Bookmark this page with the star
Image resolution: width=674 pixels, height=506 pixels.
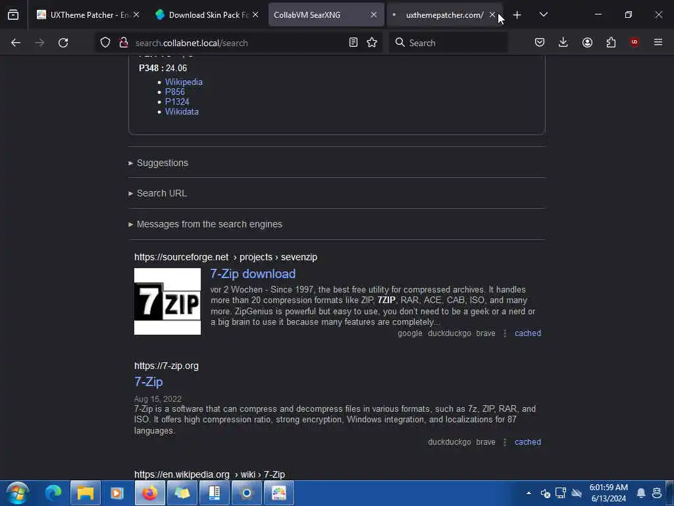click(372, 43)
